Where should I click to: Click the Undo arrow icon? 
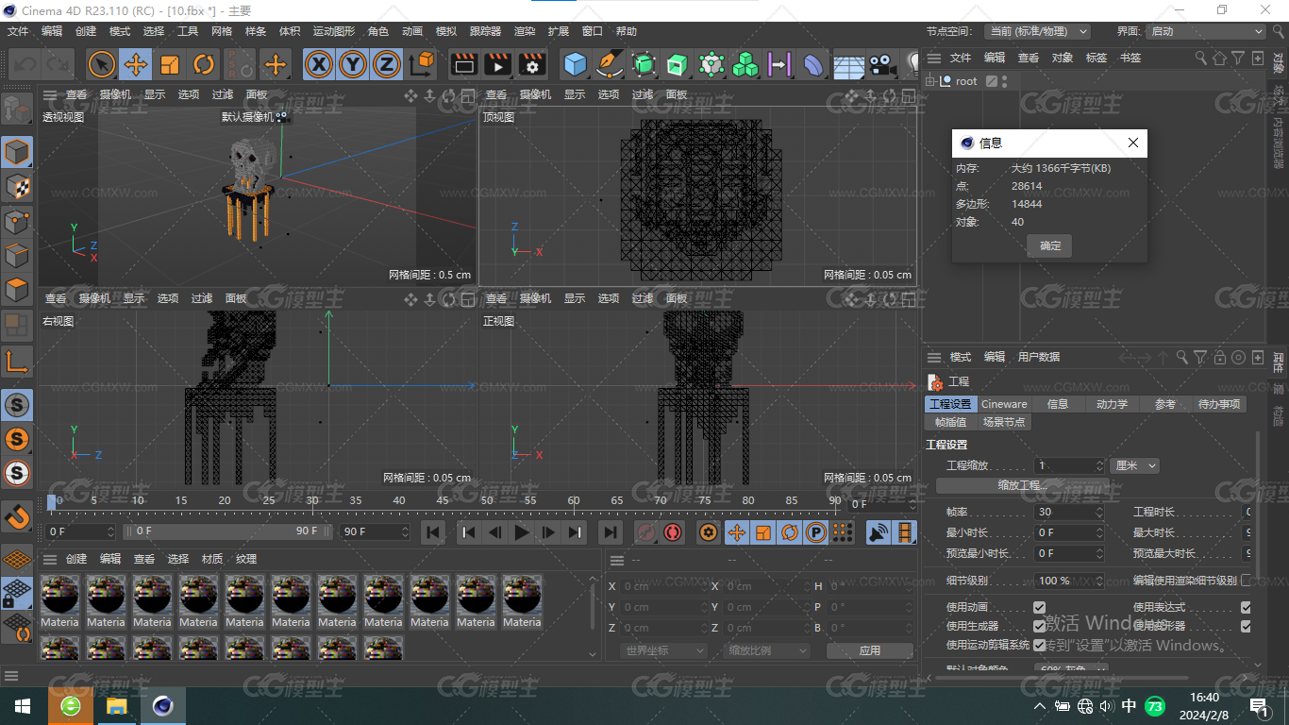point(25,64)
